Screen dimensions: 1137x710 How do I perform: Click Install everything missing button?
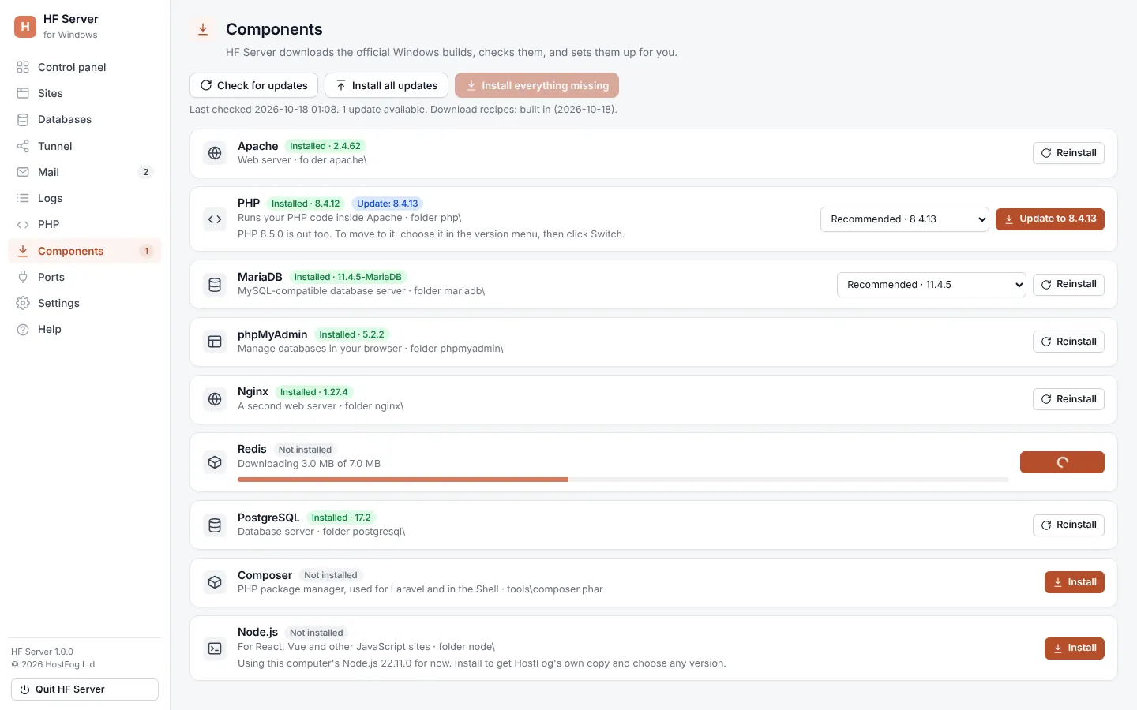point(537,85)
